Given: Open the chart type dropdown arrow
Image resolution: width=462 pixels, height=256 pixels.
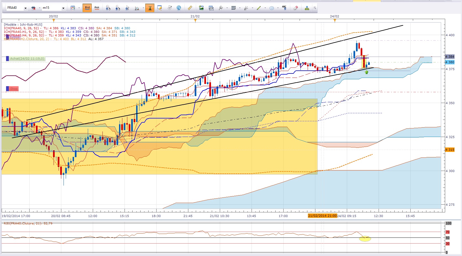Looking at the screenshot, I should click(x=79, y=8).
